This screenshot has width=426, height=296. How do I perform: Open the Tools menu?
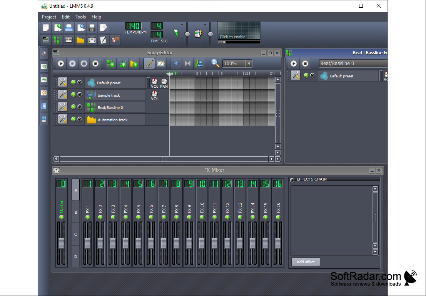click(x=81, y=17)
